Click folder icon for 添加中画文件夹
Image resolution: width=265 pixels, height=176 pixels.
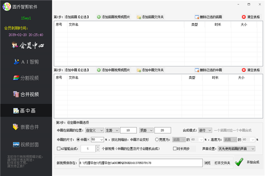click(x=139, y=70)
